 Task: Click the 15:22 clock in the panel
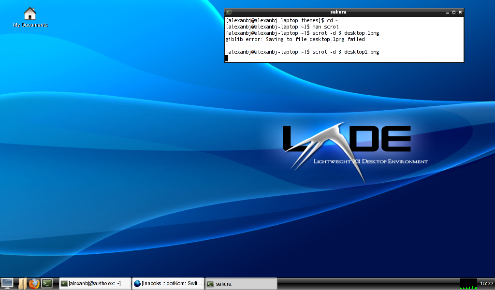point(486,283)
